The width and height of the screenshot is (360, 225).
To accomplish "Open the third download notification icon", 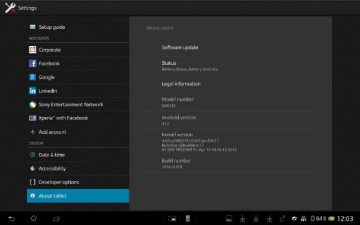I will click(x=269, y=218).
